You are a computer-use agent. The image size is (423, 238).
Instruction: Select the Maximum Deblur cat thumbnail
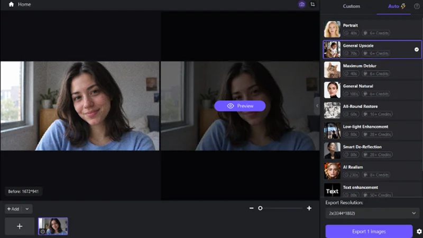click(332, 70)
